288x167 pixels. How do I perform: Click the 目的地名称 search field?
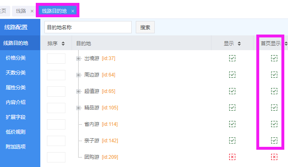pos(88,28)
